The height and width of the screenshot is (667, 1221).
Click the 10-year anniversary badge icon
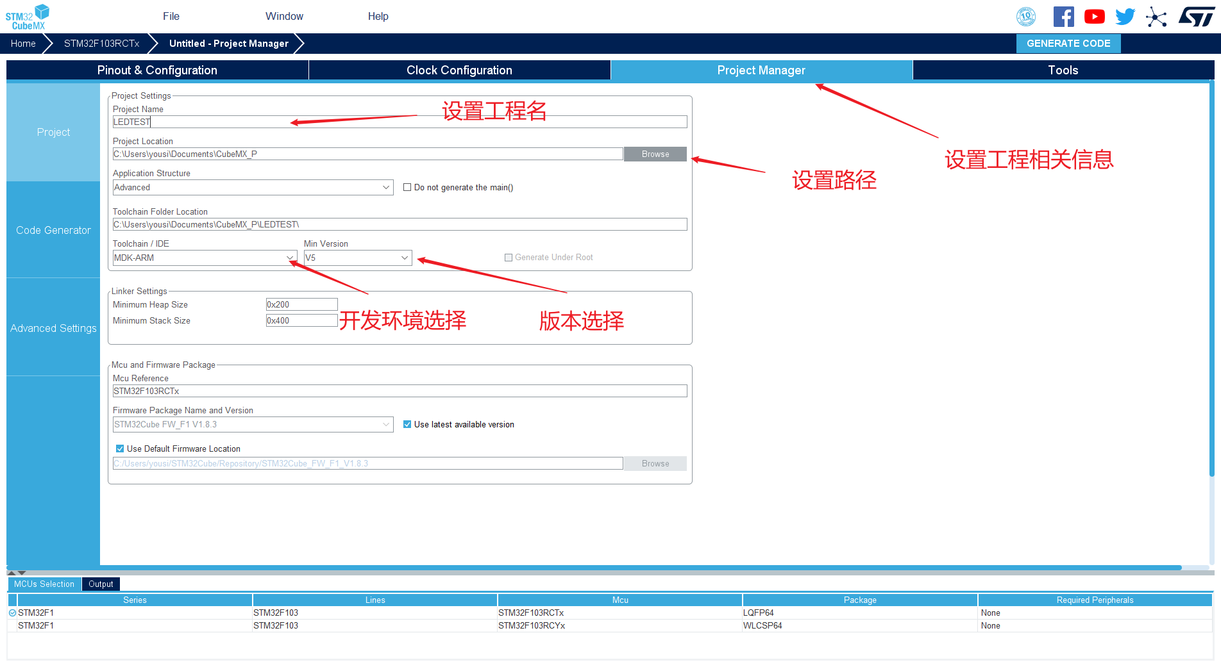(1026, 17)
